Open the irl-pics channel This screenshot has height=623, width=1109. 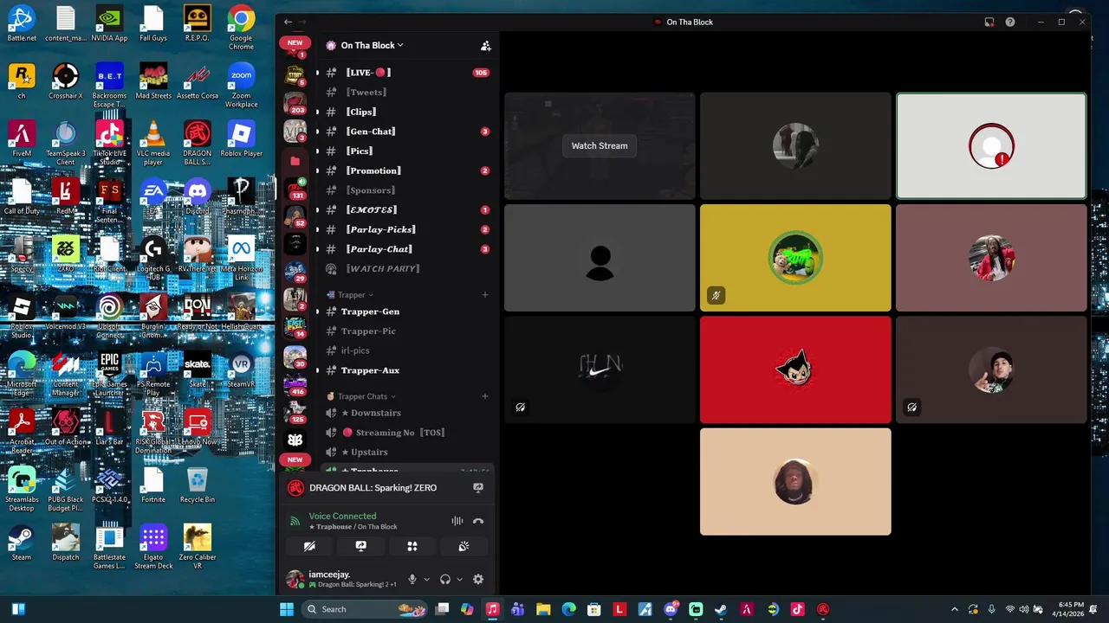[x=355, y=350]
